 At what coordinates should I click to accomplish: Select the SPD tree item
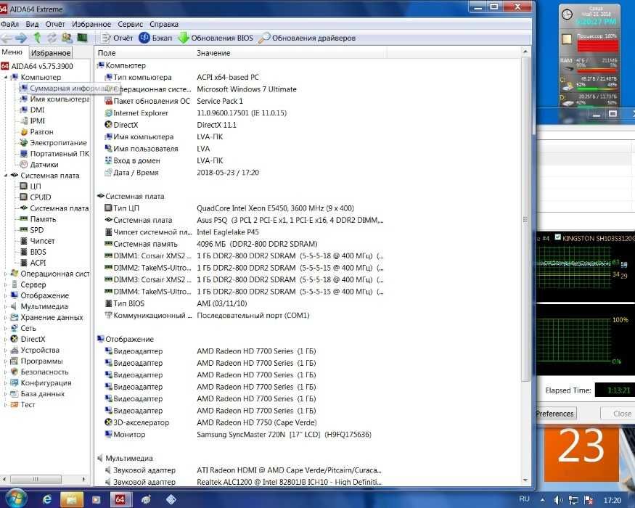(x=32, y=231)
